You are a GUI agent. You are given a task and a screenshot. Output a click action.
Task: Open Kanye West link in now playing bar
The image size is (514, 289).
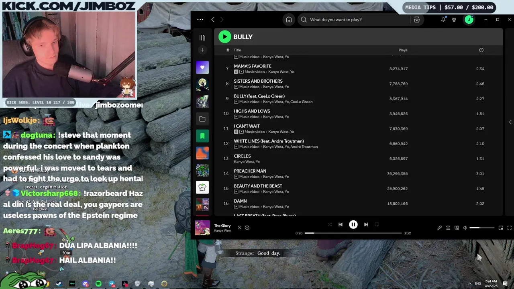click(222, 231)
